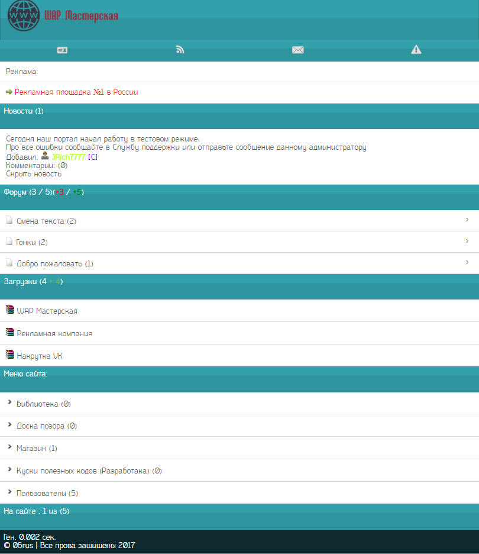Open the profile card icon in navbar
The height and width of the screenshot is (554, 479).
pos(62,50)
